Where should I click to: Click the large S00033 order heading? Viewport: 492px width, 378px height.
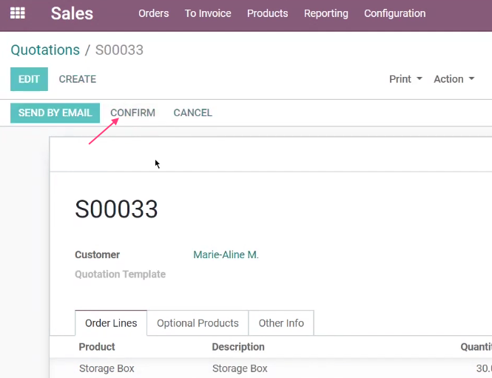(x=116, y=209)
